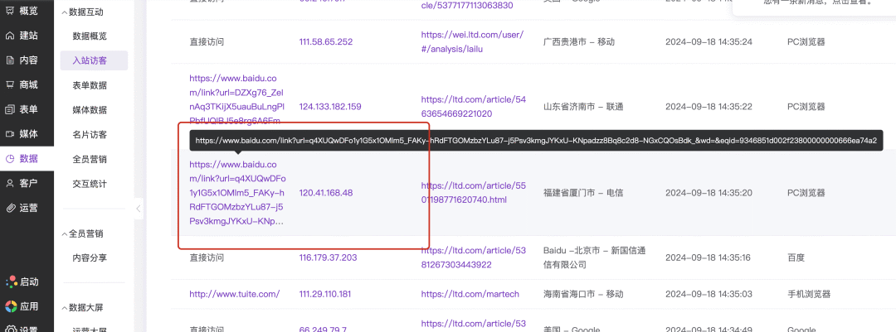Click the 福建省厦门市 – 电信 cell
The height and width of the screenshot is (332, 896).
pyautogui.click(x=583, y=193)
